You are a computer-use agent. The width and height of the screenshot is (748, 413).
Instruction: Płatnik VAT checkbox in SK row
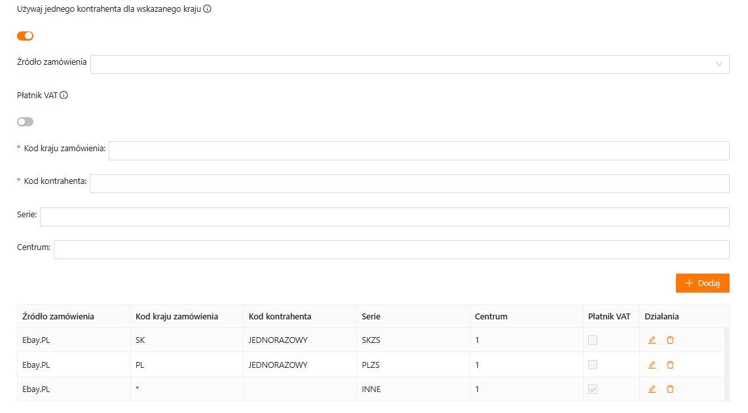click(x=593, y=340)
